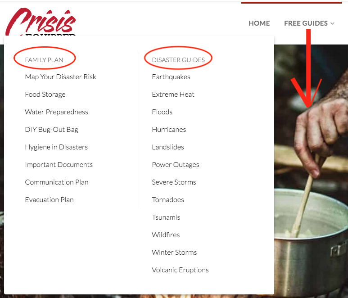Select the Family Plan heading
The image size is (348, 298).
pos(44,60)
